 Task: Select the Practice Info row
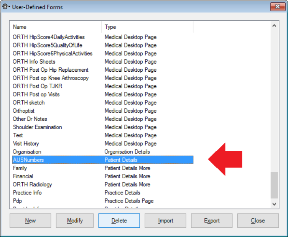(103, 192)
